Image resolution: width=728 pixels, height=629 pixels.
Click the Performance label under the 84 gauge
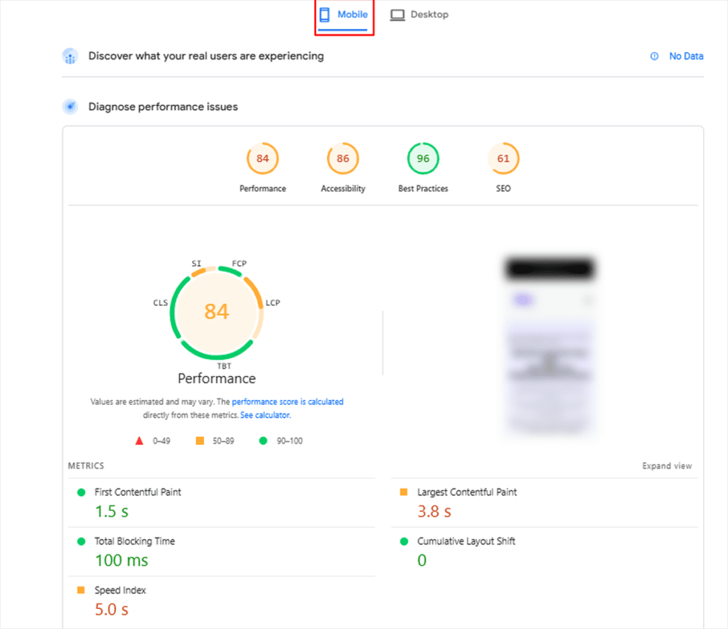263,188
